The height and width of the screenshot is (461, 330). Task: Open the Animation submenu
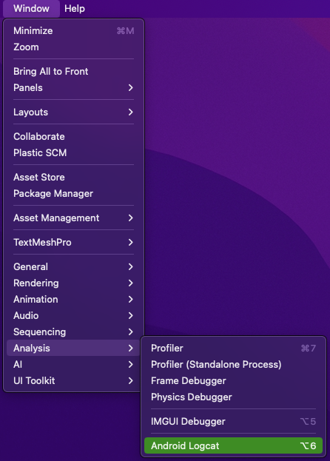73,299
